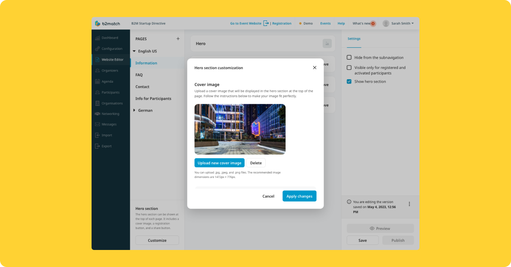
Task: Click the Upload new cover image button
Action: click(219, 163)
